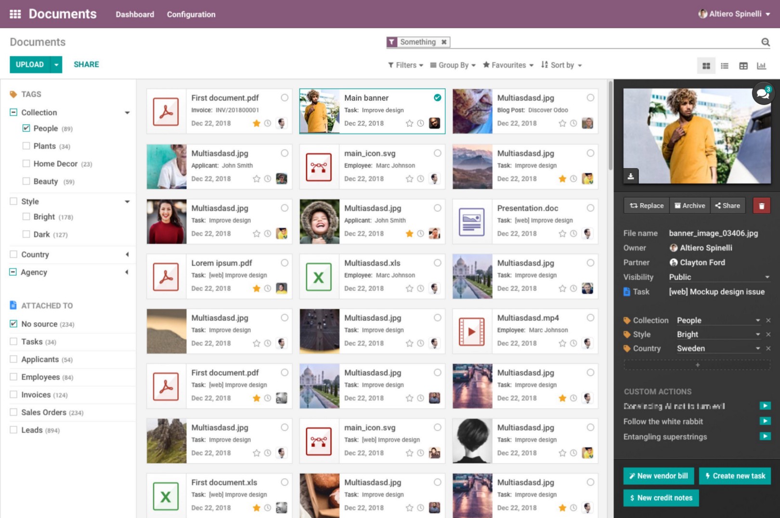Enable the Plants tag checkbox
This screenshot has width=780, height=518.
coord(26,146)
